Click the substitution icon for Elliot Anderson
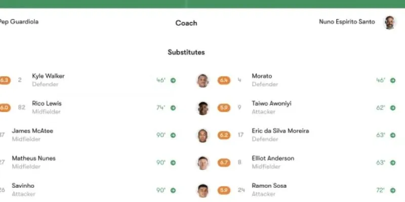Image resolution: width=405 pixels, height=202 pixels. 393,163
